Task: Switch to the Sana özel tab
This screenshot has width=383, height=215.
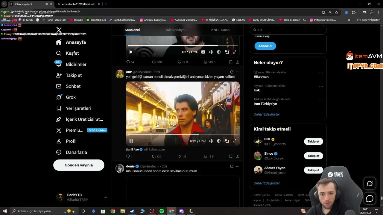Action: coord(132,30)
